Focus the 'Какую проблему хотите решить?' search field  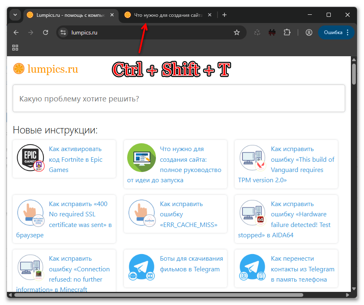point(179,98)
